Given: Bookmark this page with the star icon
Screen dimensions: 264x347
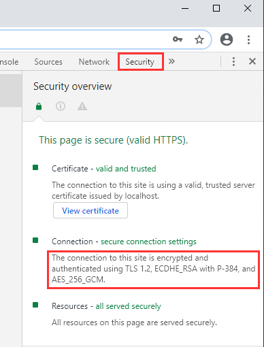Looking at the screenshot, I should pyautogui.click(x=199, y=39).
